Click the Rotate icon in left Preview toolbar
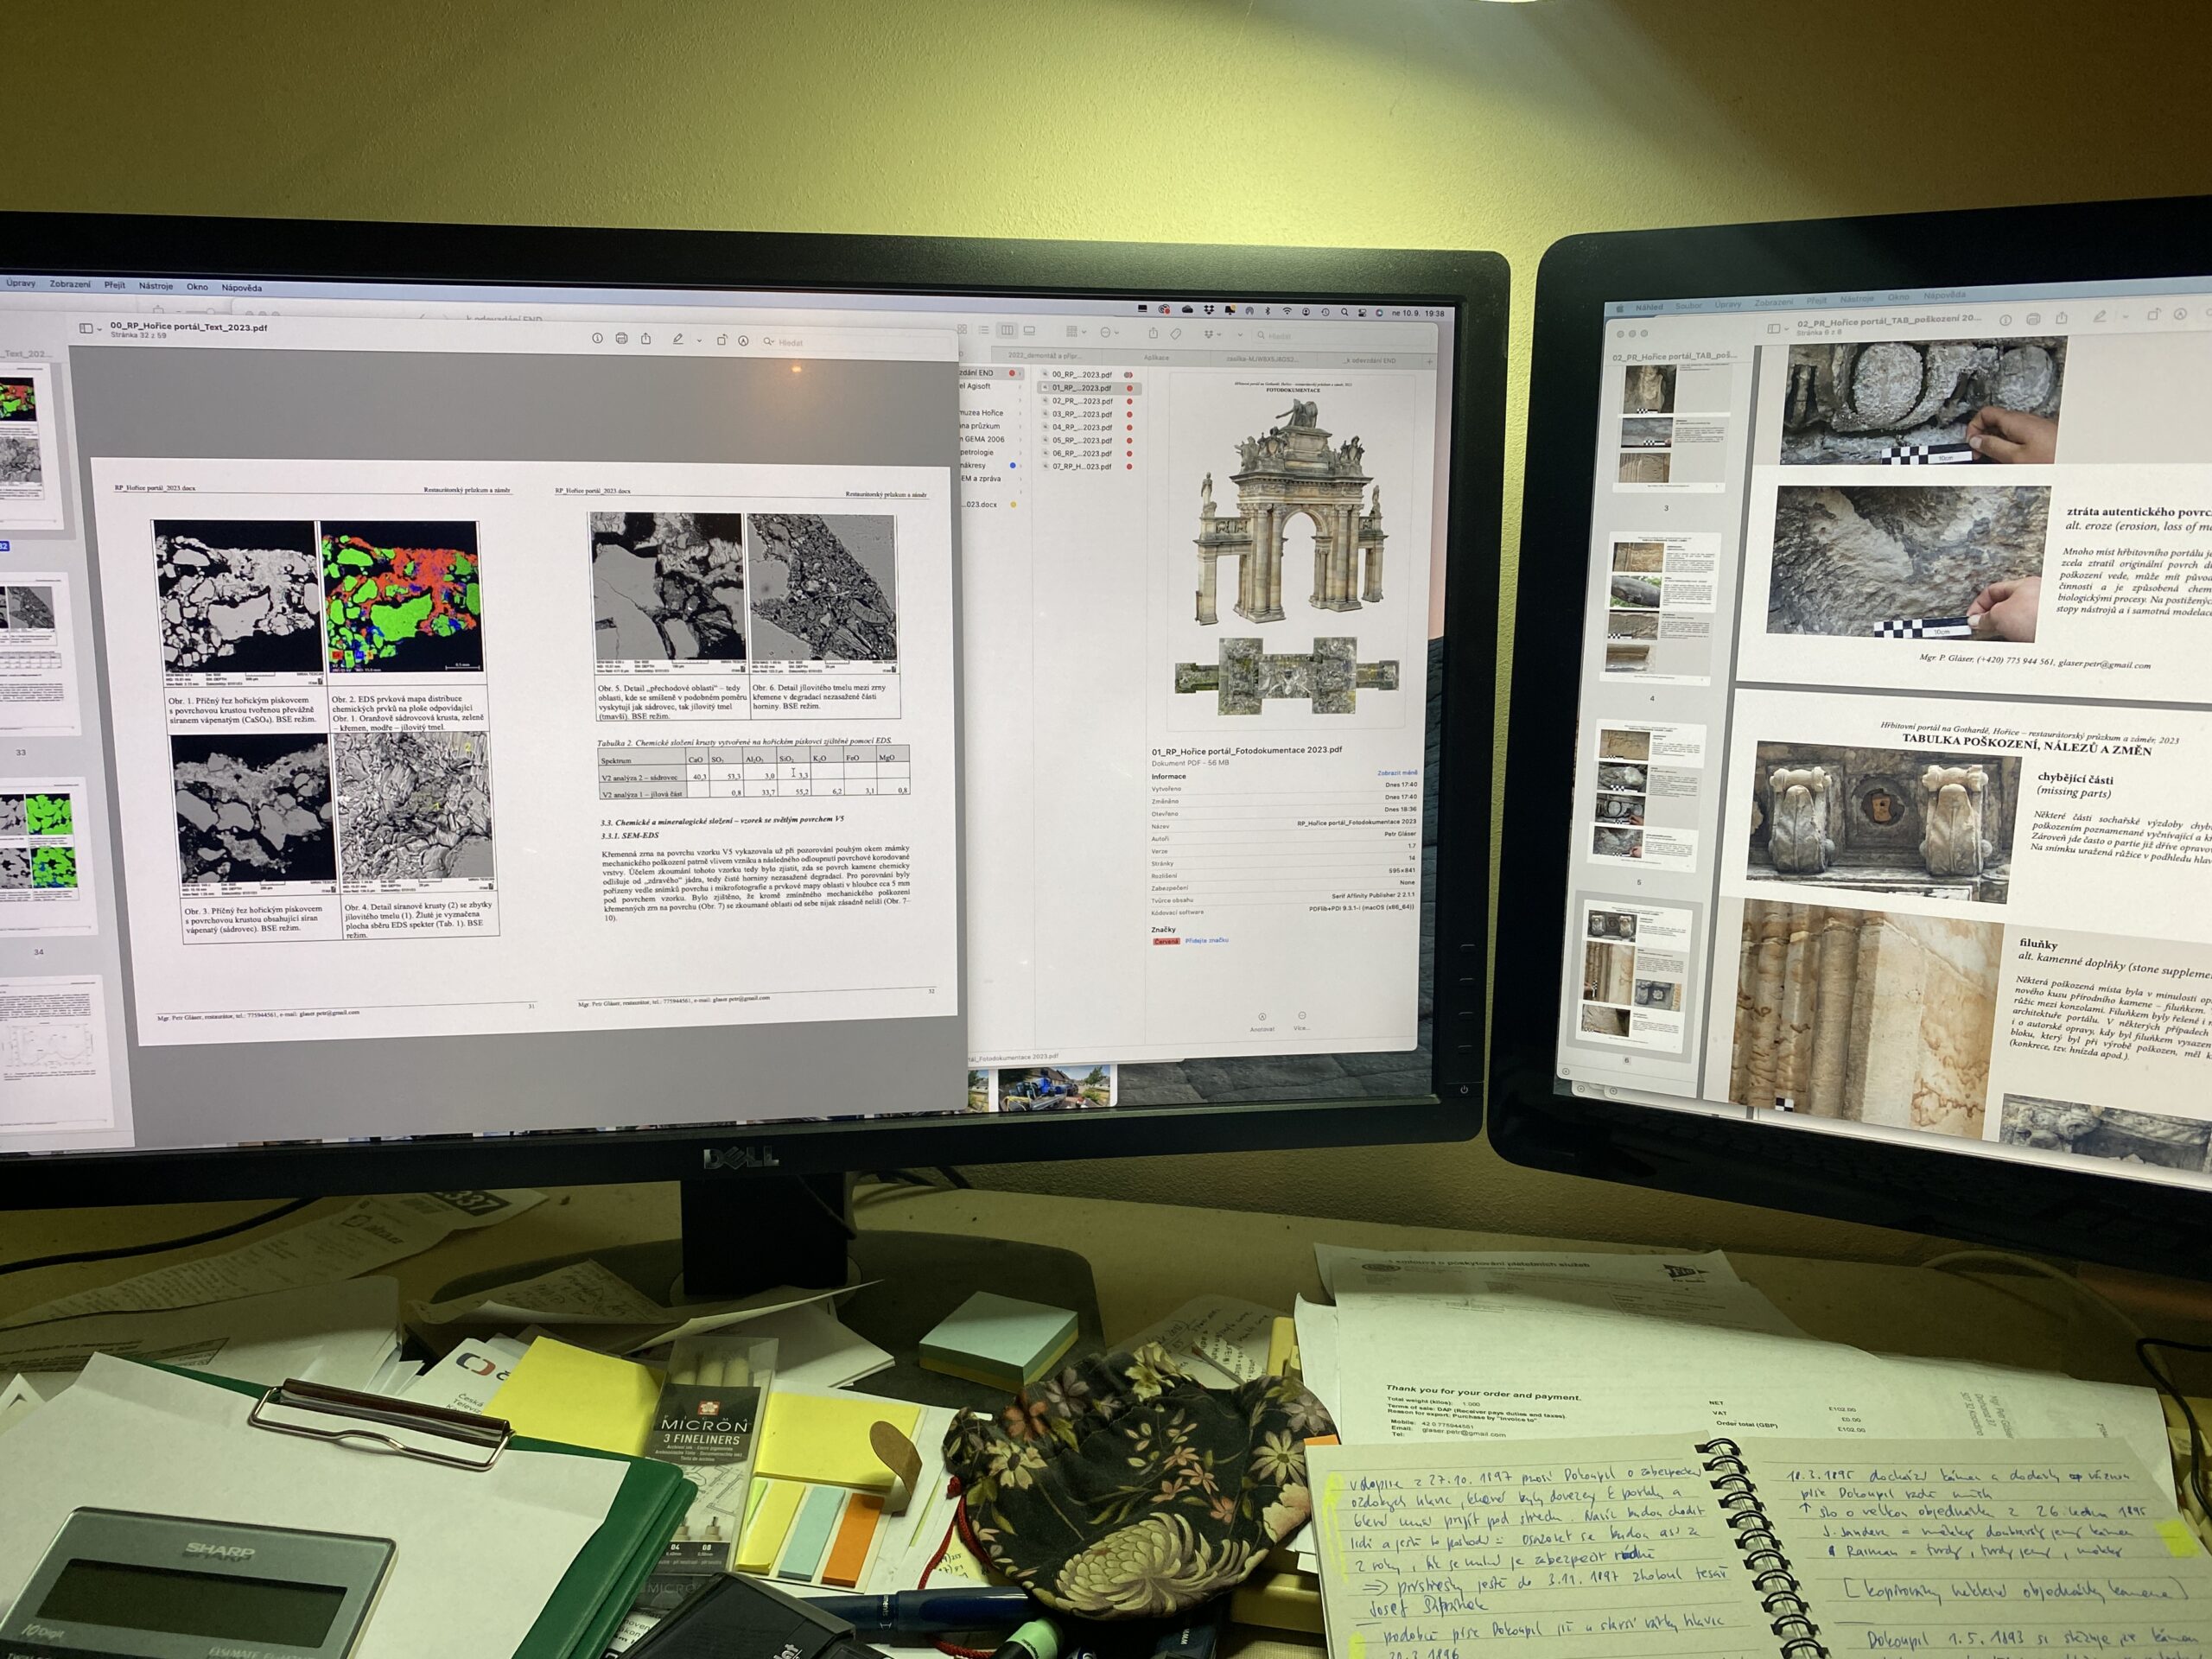This screenshot has width=2212, height=1659. click(721, 340)
